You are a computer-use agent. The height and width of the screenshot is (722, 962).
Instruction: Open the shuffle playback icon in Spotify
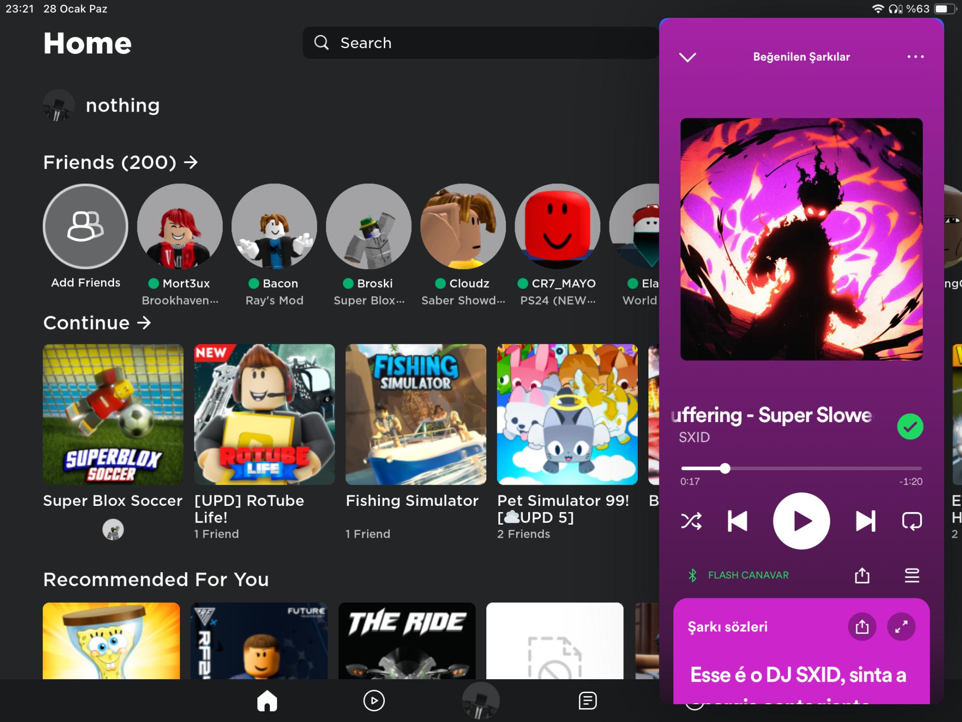coord(691,521)
